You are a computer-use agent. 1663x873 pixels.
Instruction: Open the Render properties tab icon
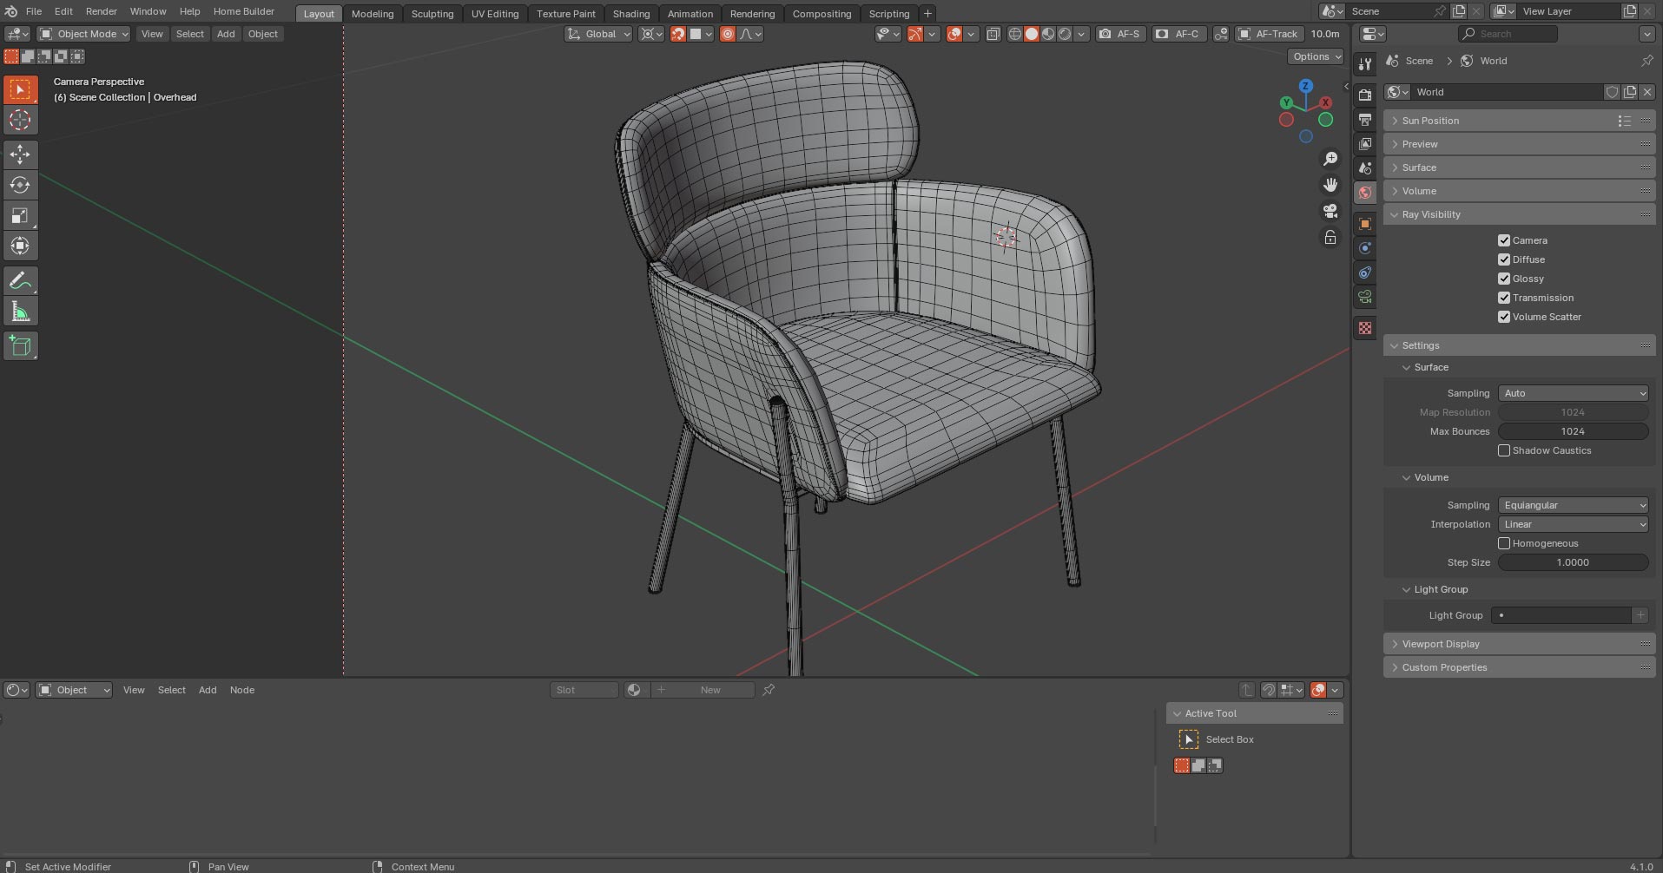(1364, 95)
